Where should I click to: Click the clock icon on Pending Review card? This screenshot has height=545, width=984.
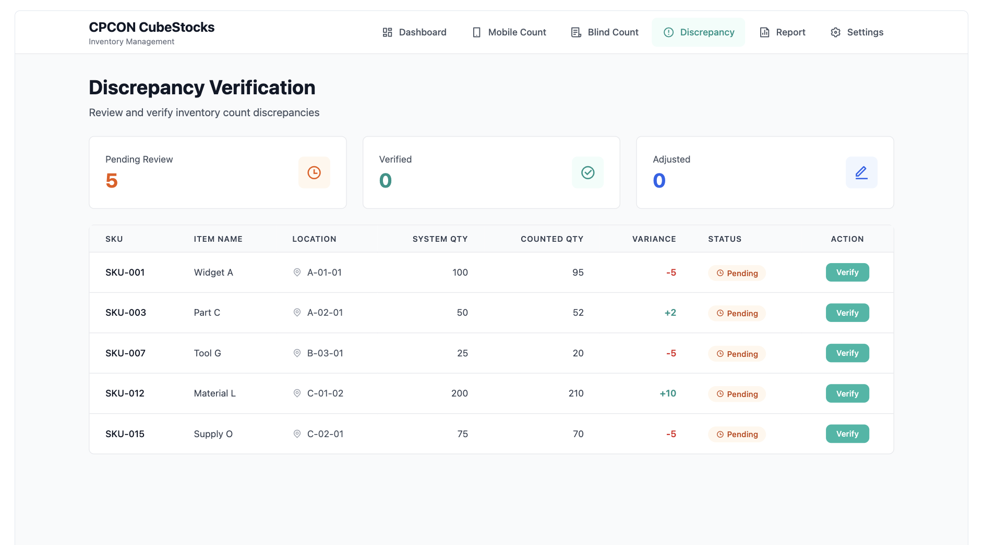(314, 172)
